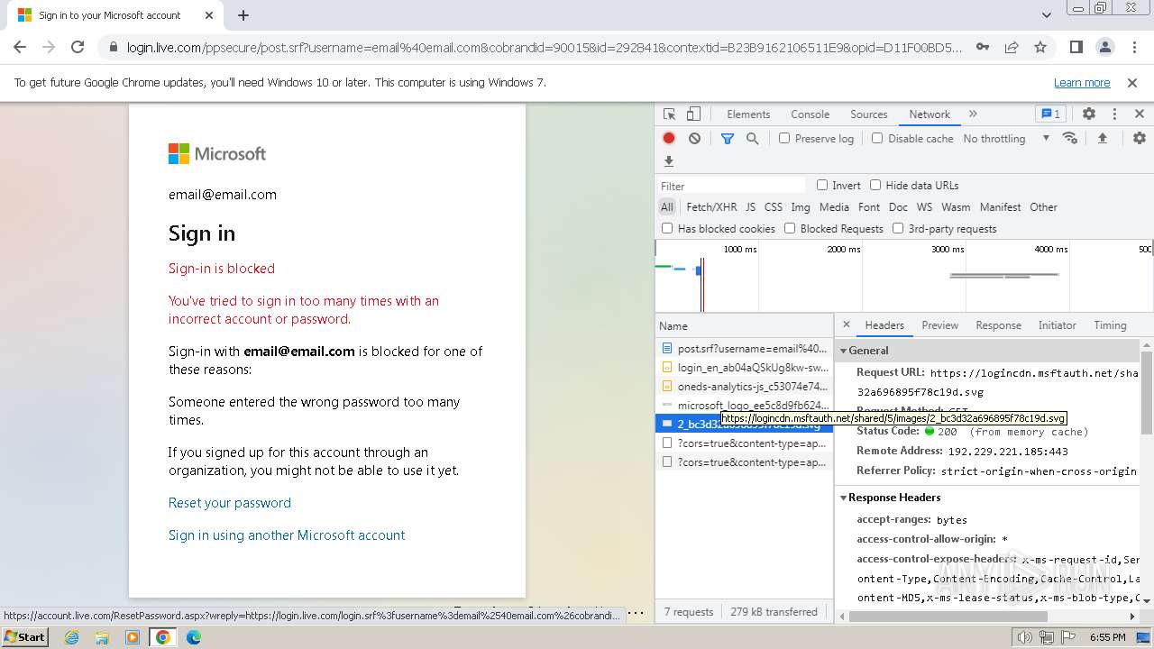Open network conditions wifi icon
The height and width of the screenshot is (649, 1154).
pyautogui.click(x=1070, y=139)
